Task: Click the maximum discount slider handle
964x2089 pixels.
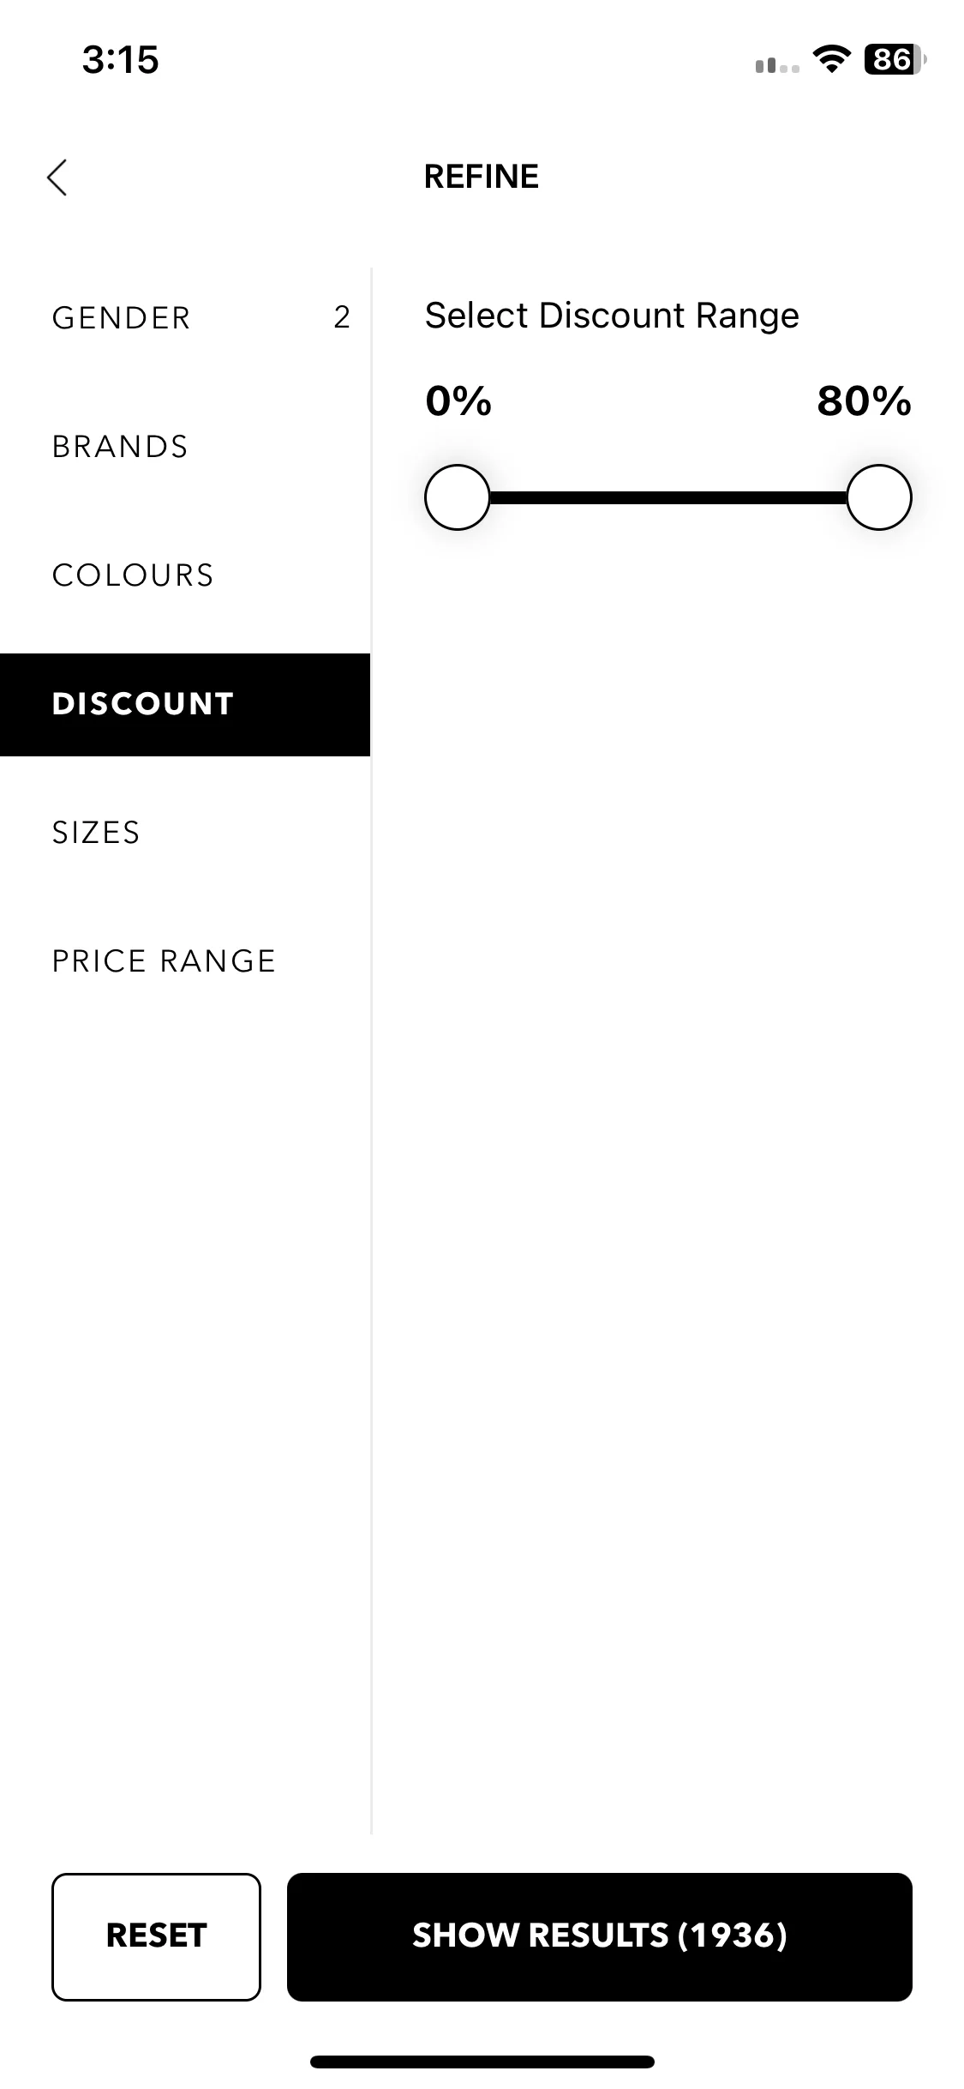Action: 879,497
